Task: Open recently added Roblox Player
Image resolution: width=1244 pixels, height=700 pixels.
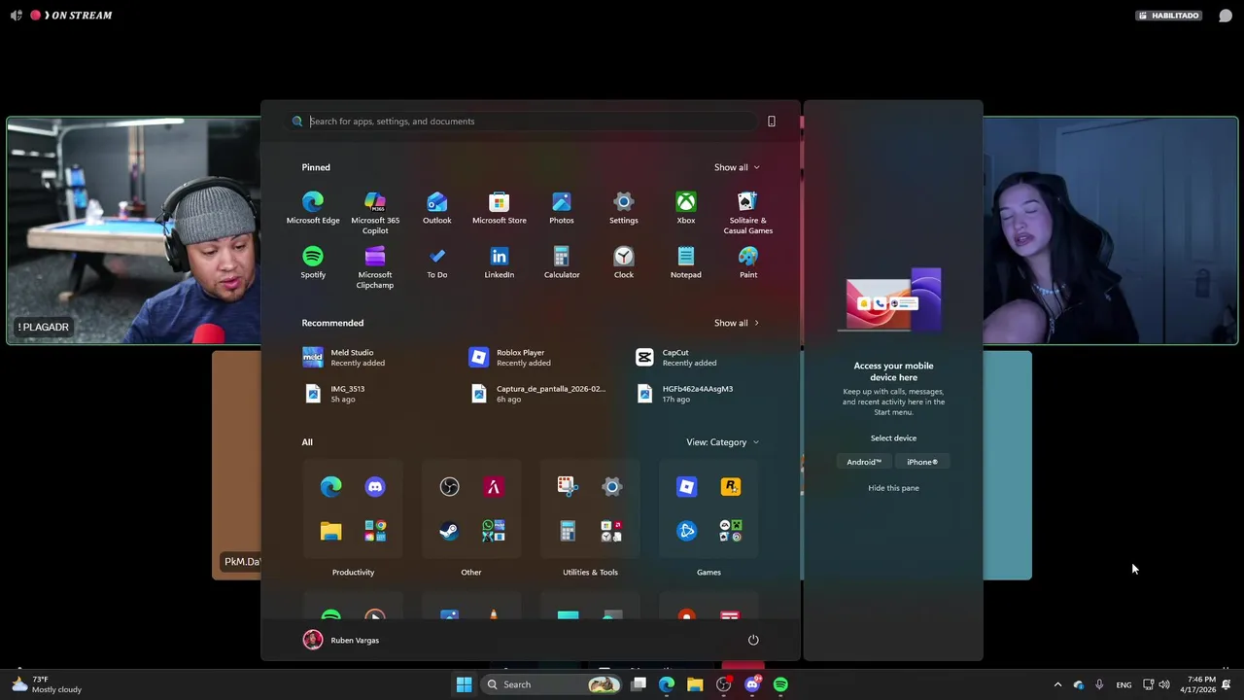Action: (x=511, y=358)
